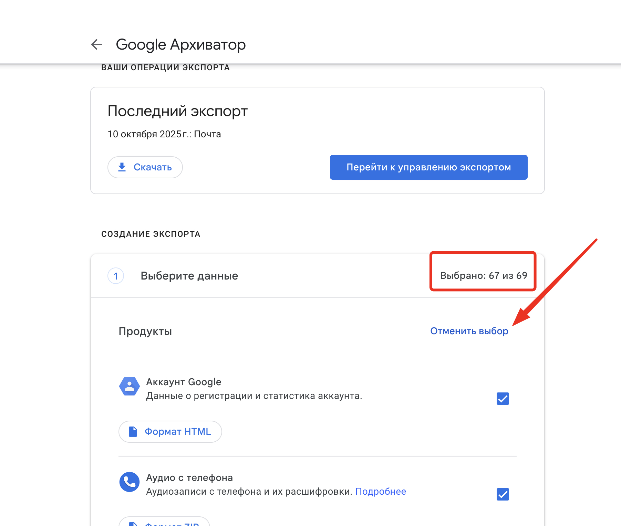
Task: Click the step 1 circle icon
Action: tap(116, 276)
